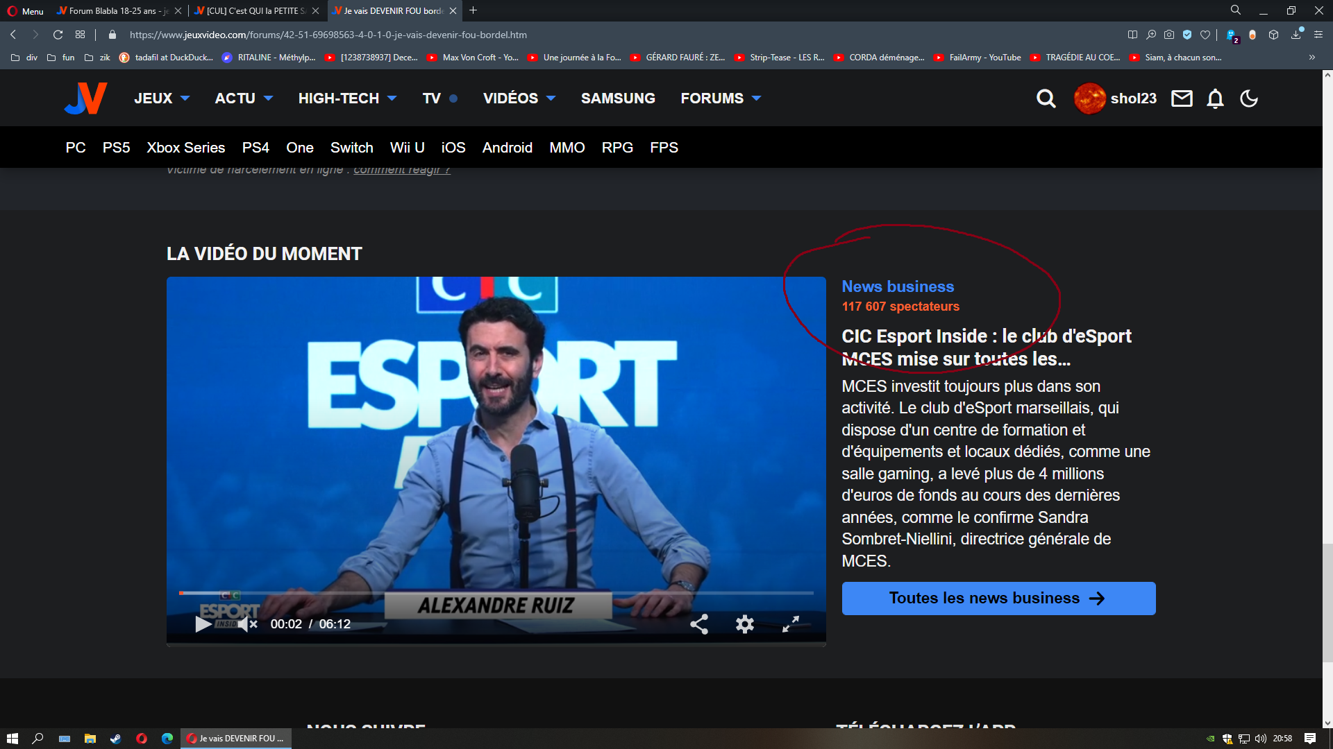
Task: Switch the video to fullscreen
Action: tap(791, 624)
